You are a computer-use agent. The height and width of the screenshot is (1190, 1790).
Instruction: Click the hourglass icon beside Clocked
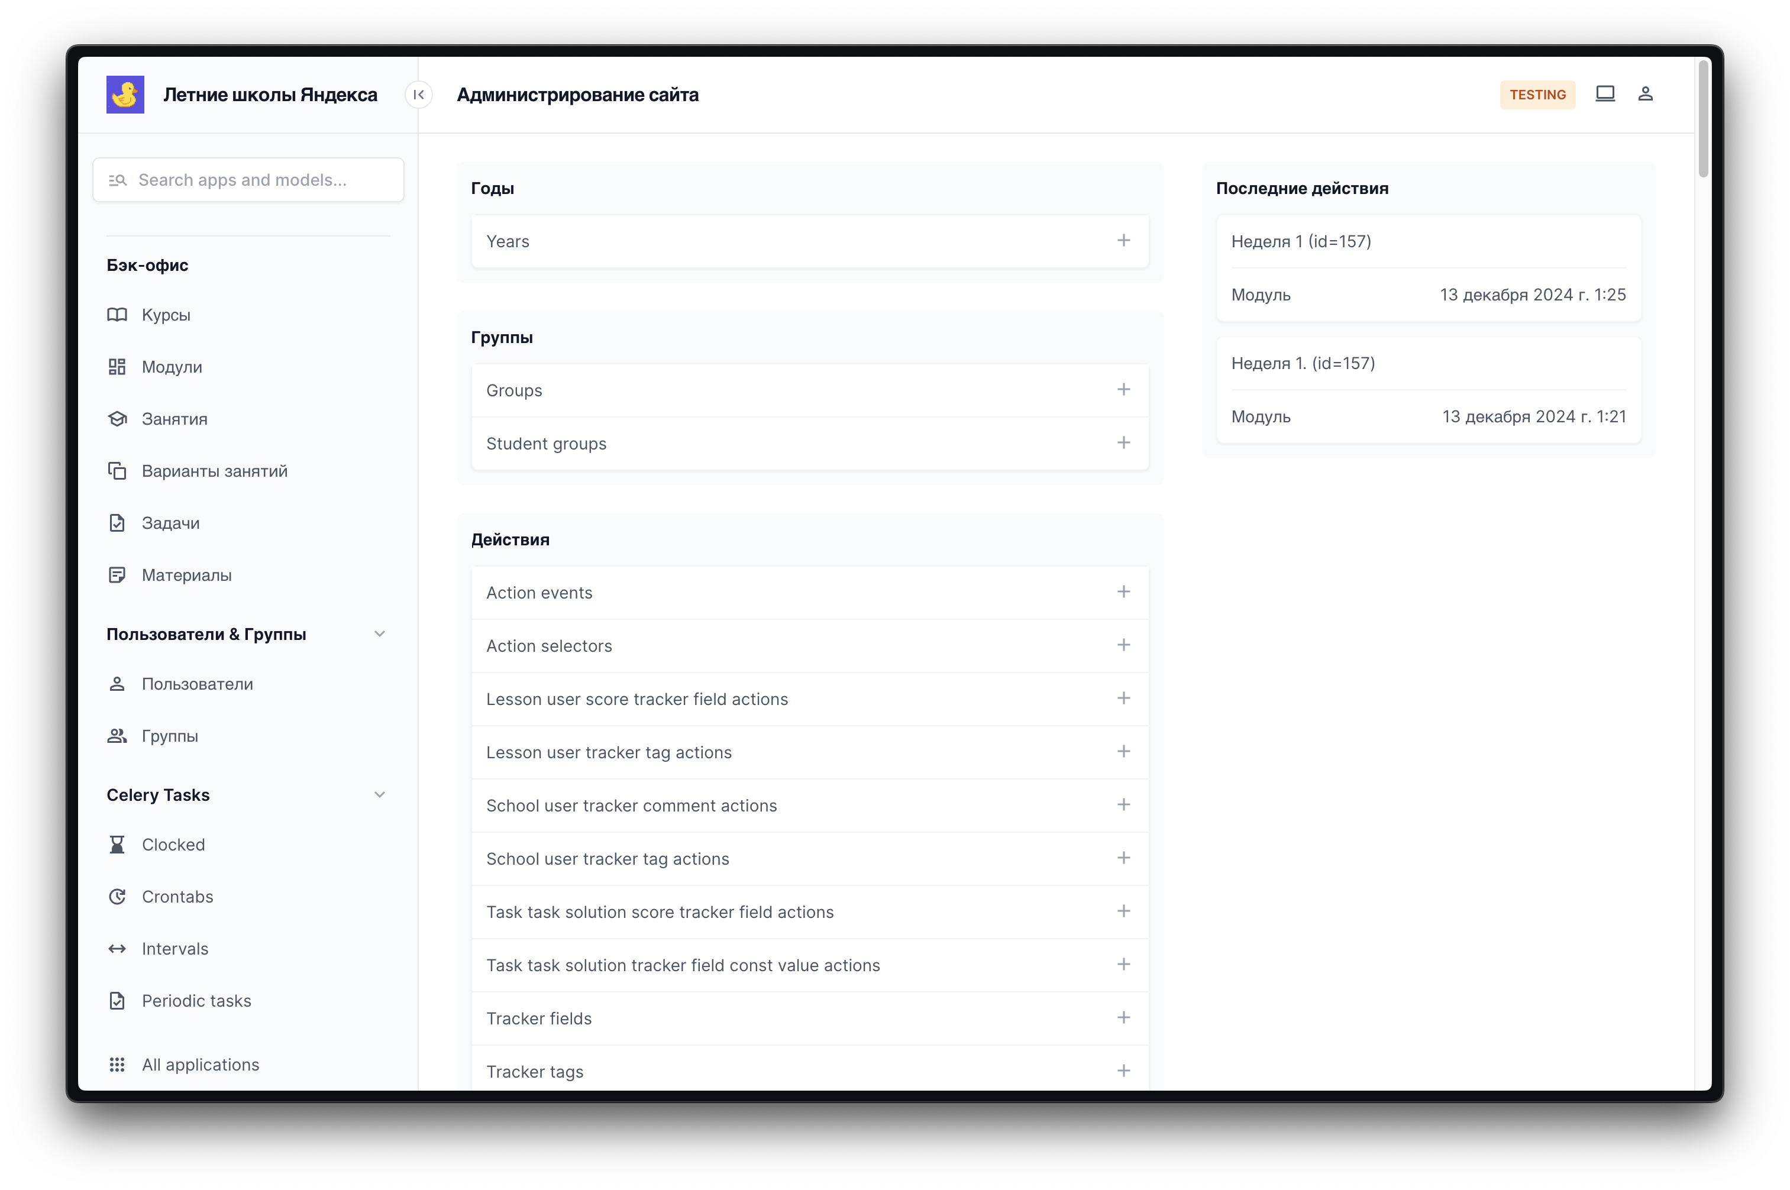[x=117, y=845]
